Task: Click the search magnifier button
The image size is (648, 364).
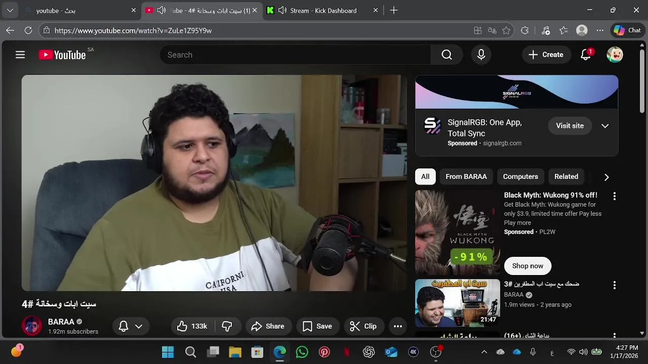Action: coord(447,55)
